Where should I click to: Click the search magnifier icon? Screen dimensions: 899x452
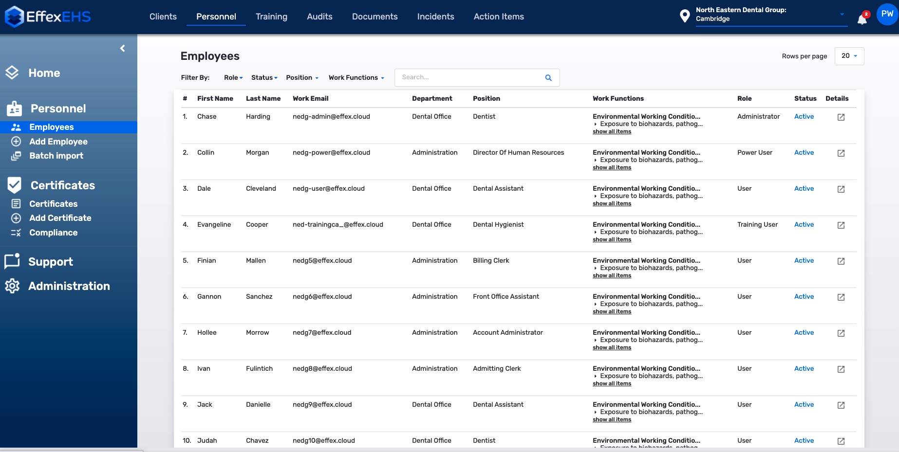point(548,78)
